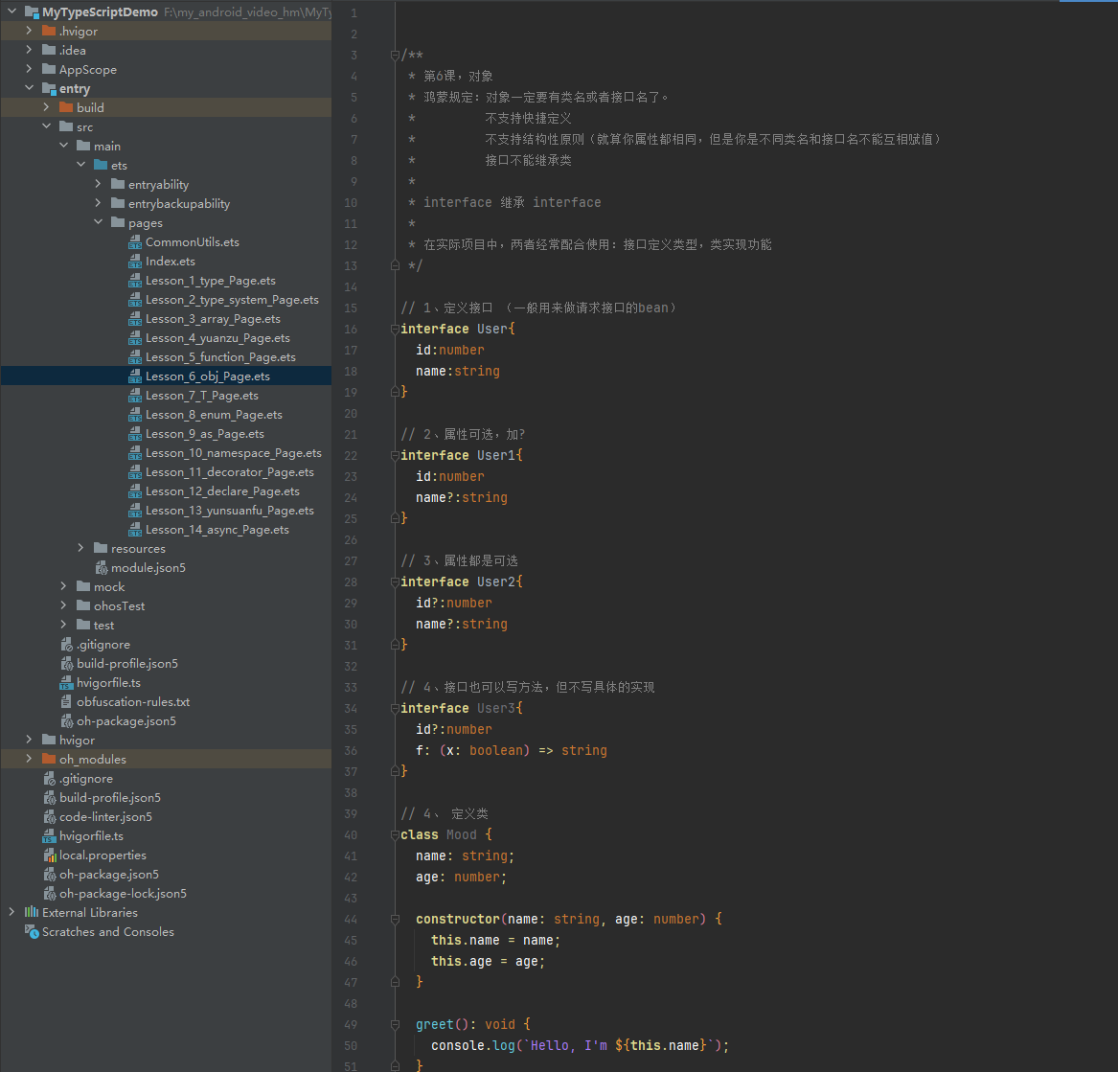Open Lesson_12_declare_Page.ets file
This screenshot has height=1072, width=1118.
tap(222, 491)
